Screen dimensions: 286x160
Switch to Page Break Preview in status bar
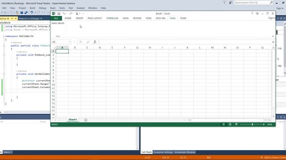point(236,124)
